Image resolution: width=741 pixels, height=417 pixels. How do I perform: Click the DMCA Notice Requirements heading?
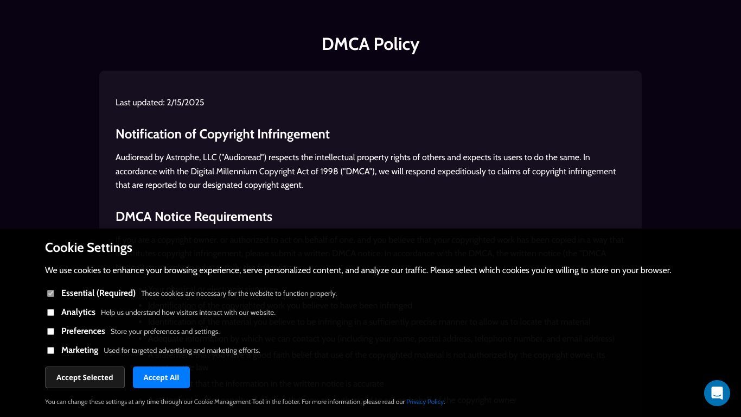pyautogui.click(x=194, y=217)
